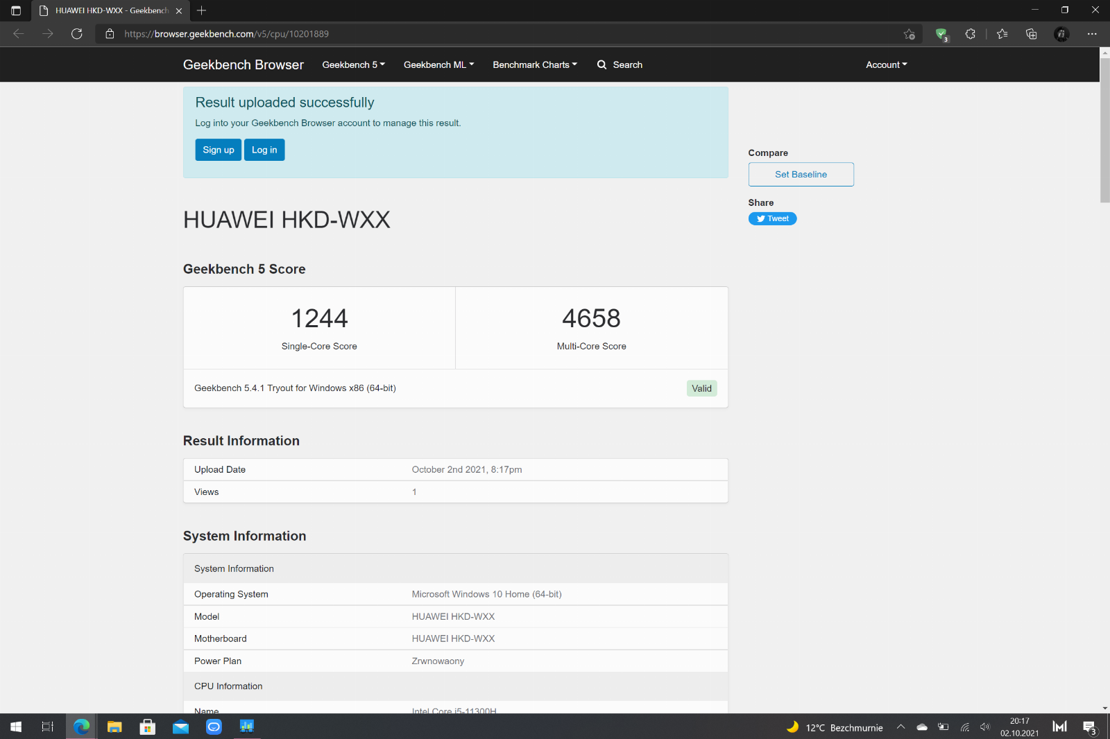Viewport: 1110px width, 739px height.
Task: Open the Windows Start menu
Action: [x=16, y=727]
